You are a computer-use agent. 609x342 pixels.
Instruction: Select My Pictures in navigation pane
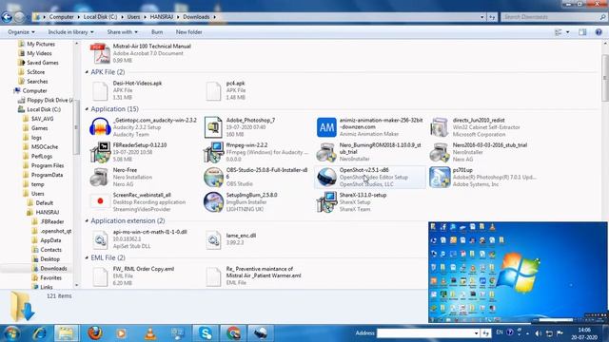click(x=41, y=45)
